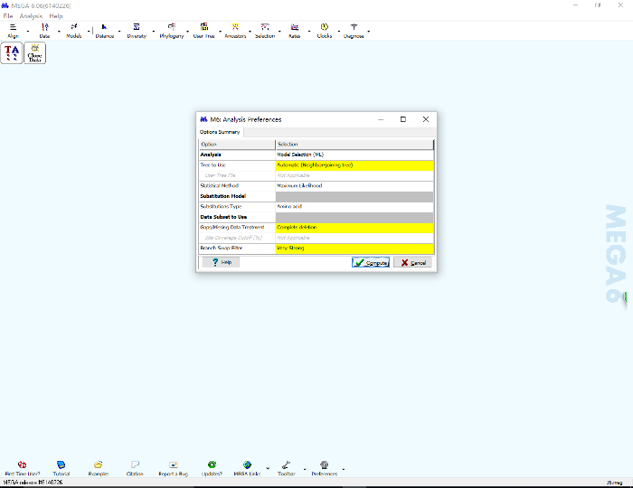Open the TA text editor icon
The width and height of the screenshot is (633, 488).
(12, 53)
